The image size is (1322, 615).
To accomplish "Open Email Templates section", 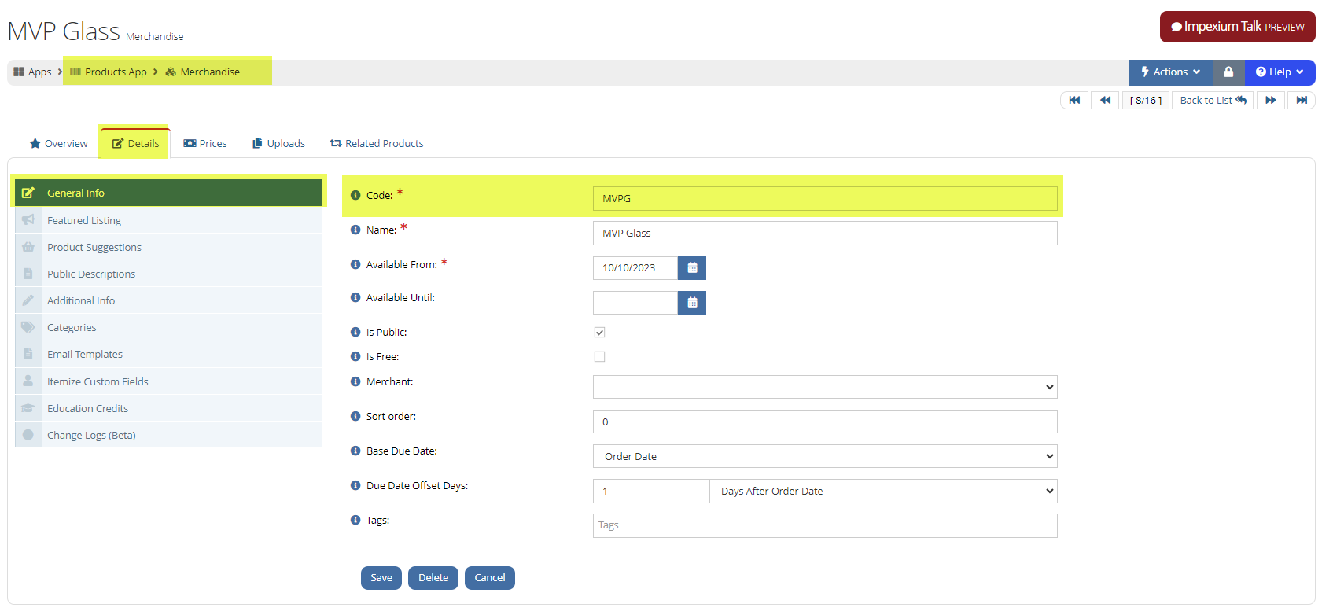I will coord(168,354).
